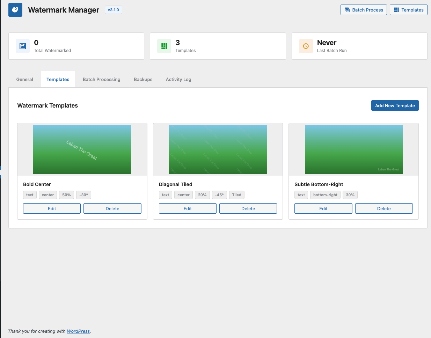Click the image icon on Total Watermarked card
The width and height of the screenshot is (431, 338).
click(x=22, y=46)
